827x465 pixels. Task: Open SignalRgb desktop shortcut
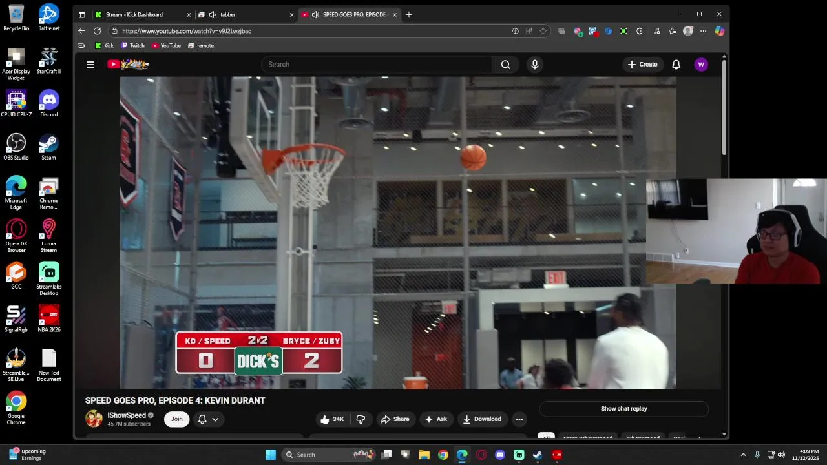pyautogui.click(x=16, y=318)
